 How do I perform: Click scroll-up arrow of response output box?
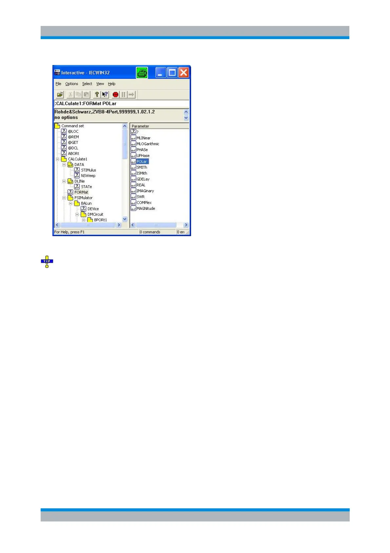pos(186,112)
